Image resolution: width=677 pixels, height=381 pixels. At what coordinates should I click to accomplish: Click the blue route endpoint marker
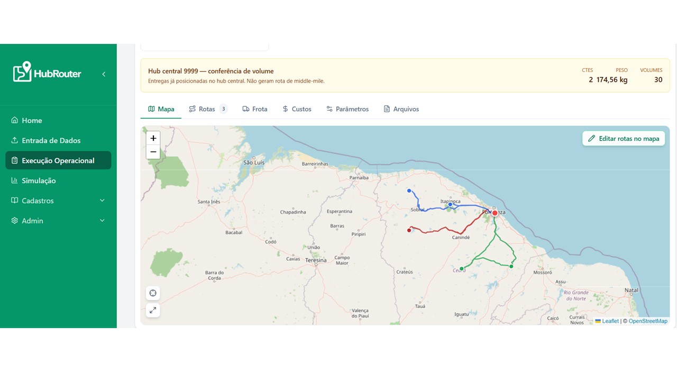coord(409,190)
